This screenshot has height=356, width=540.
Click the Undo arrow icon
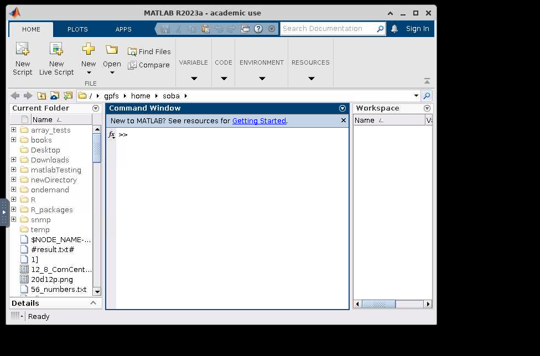[x=219, y=29]
